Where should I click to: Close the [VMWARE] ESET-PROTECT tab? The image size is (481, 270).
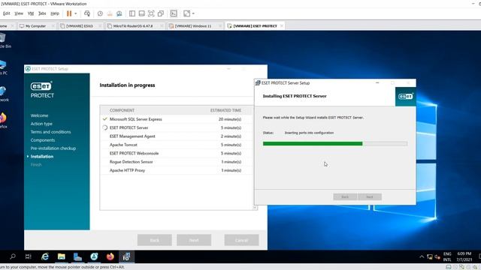[x=282, y=26]
